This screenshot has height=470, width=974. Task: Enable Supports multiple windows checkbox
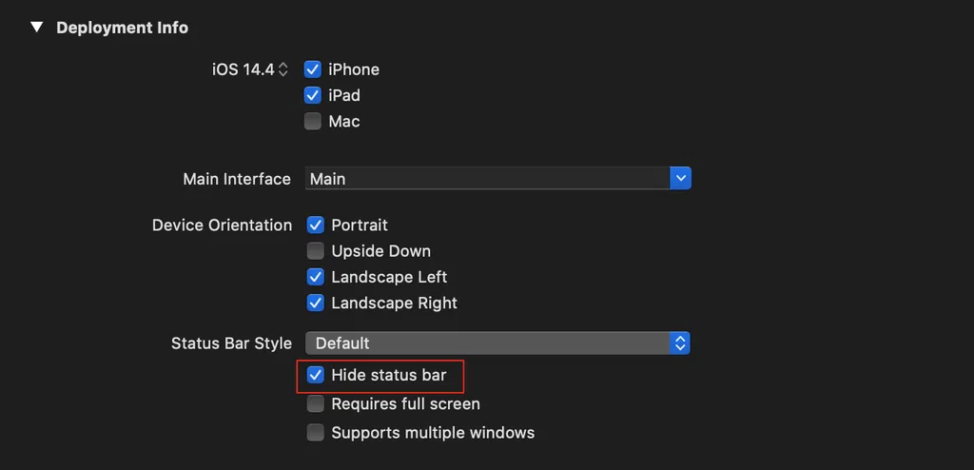(x=316, y=432)
